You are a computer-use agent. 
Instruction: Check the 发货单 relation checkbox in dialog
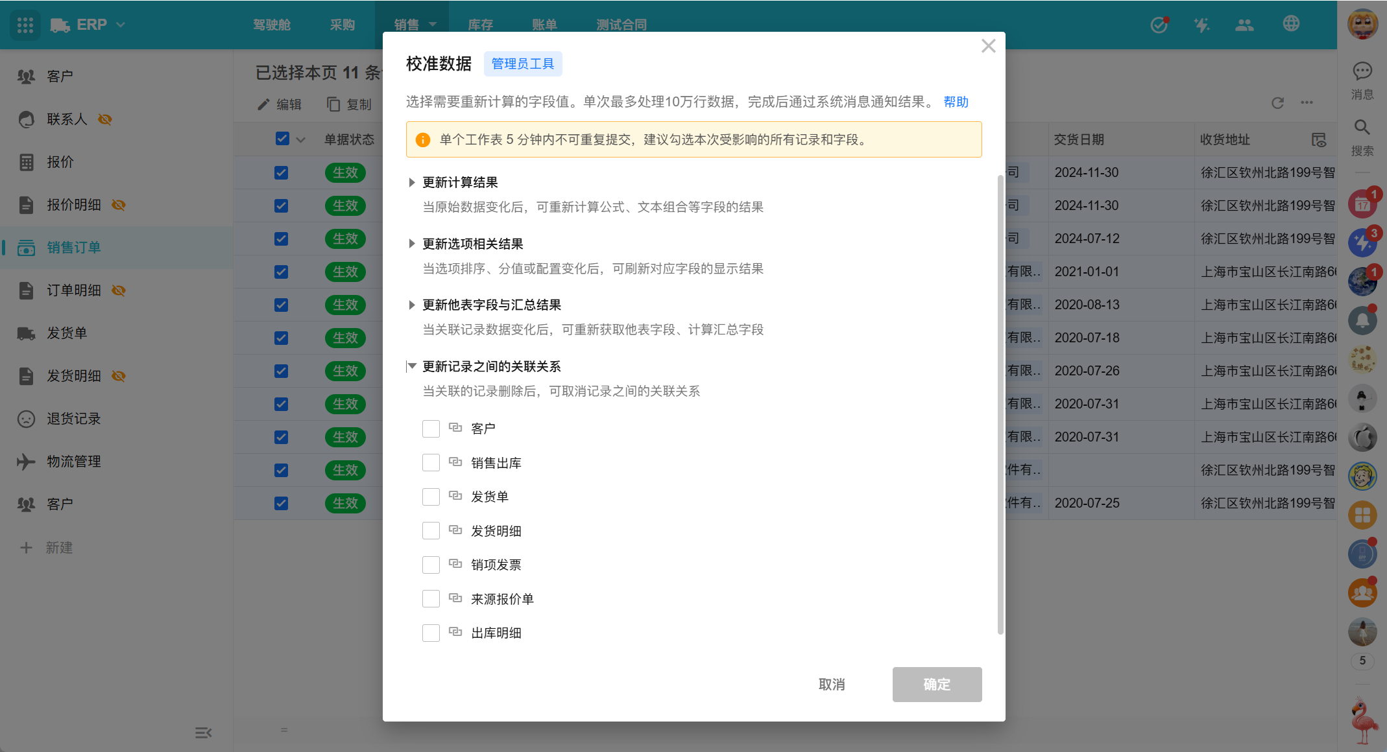click(431, 497)
